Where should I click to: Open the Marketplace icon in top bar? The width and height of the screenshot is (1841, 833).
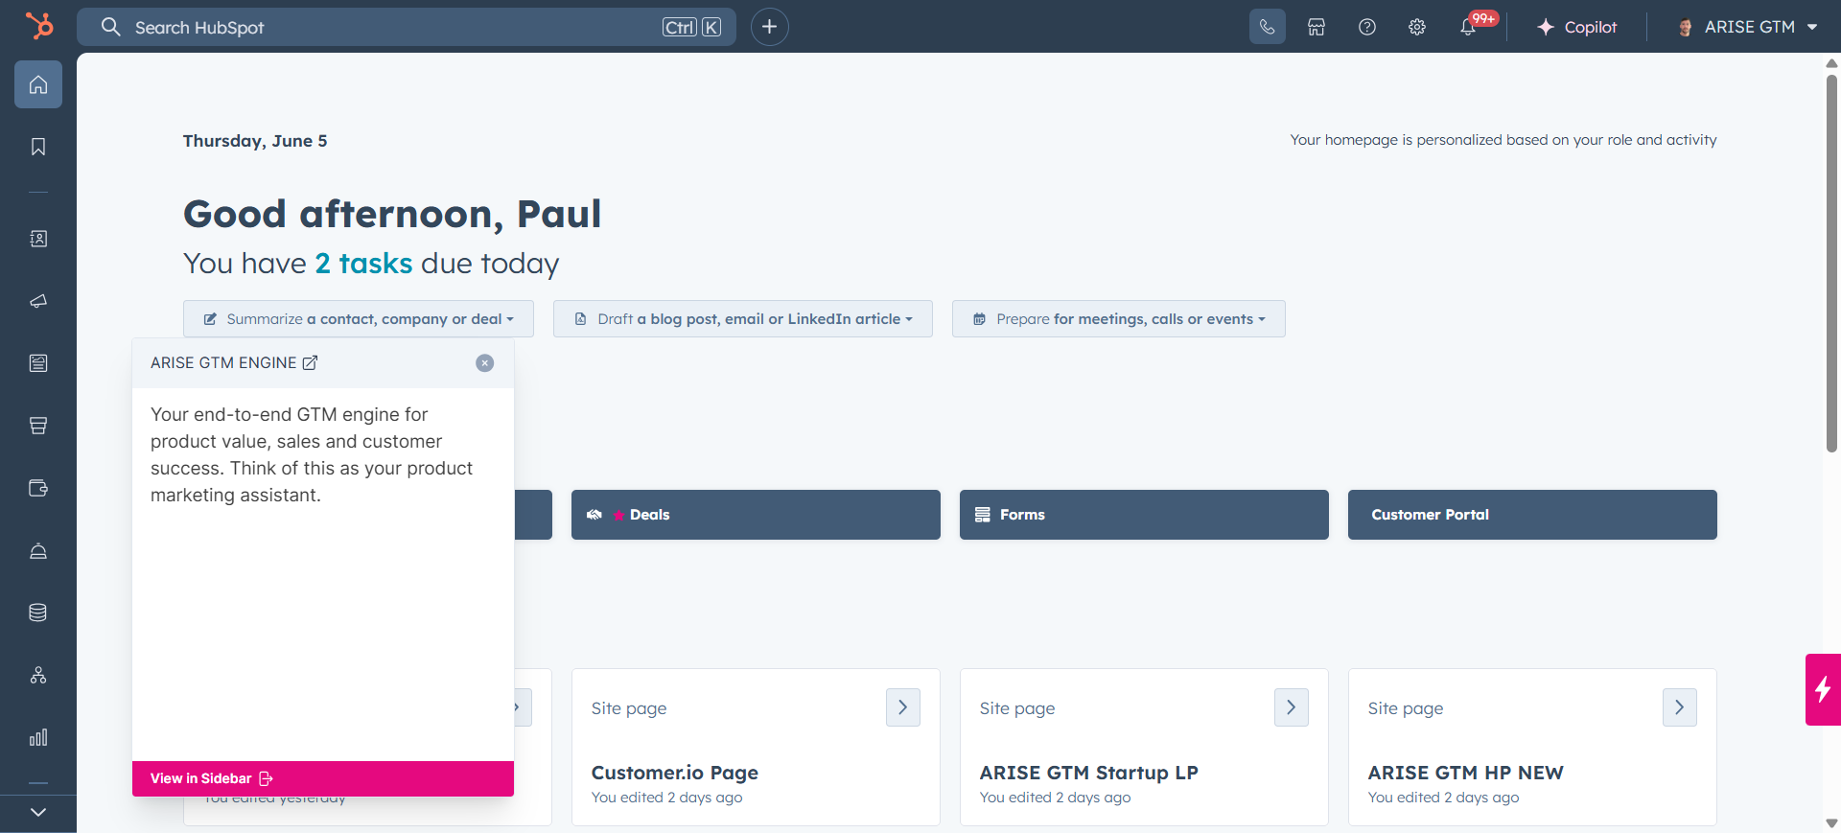click(1317, 27)
